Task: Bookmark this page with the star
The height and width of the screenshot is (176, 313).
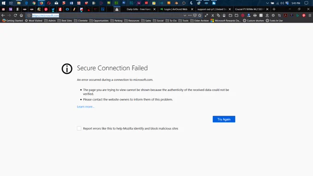Action: 200,15
